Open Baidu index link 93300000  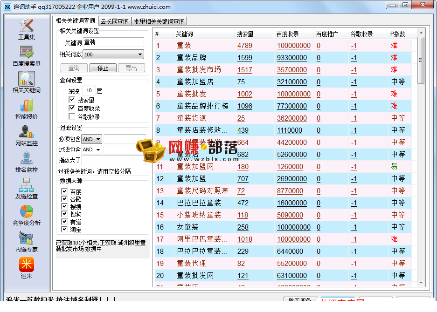coord(292,58)
